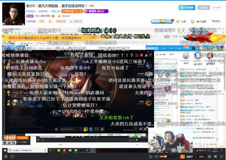Screen dimensions: 226x160
Task: Open File Explorer from the taskbar
Action: tap(70, 151)
